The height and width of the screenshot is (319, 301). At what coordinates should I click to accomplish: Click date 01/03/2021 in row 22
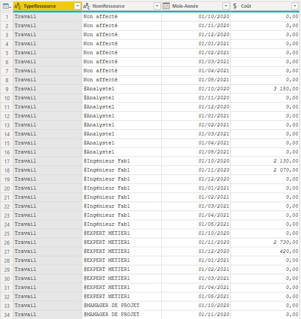[x=214, y=206]
